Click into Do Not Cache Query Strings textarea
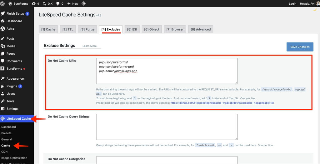The height and width of the screenshot is (164, 320). click(x=167, y=127)
